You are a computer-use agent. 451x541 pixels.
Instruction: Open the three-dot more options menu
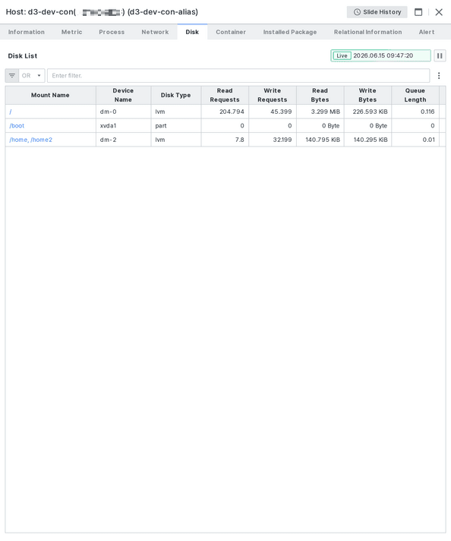[439, 76]
